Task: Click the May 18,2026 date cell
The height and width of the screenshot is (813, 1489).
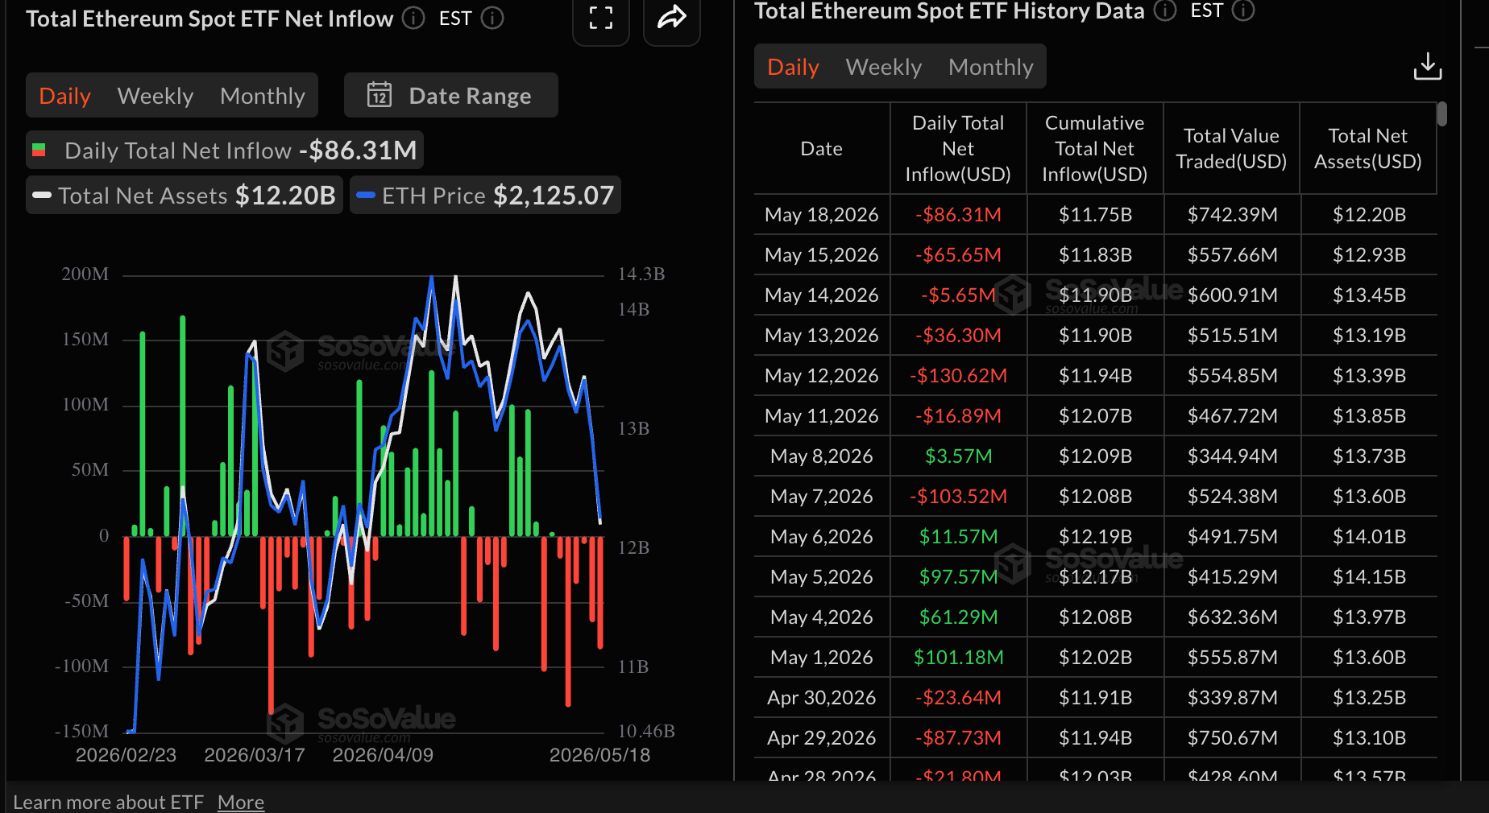Action: pyautogui.click(x=822, y=214)
